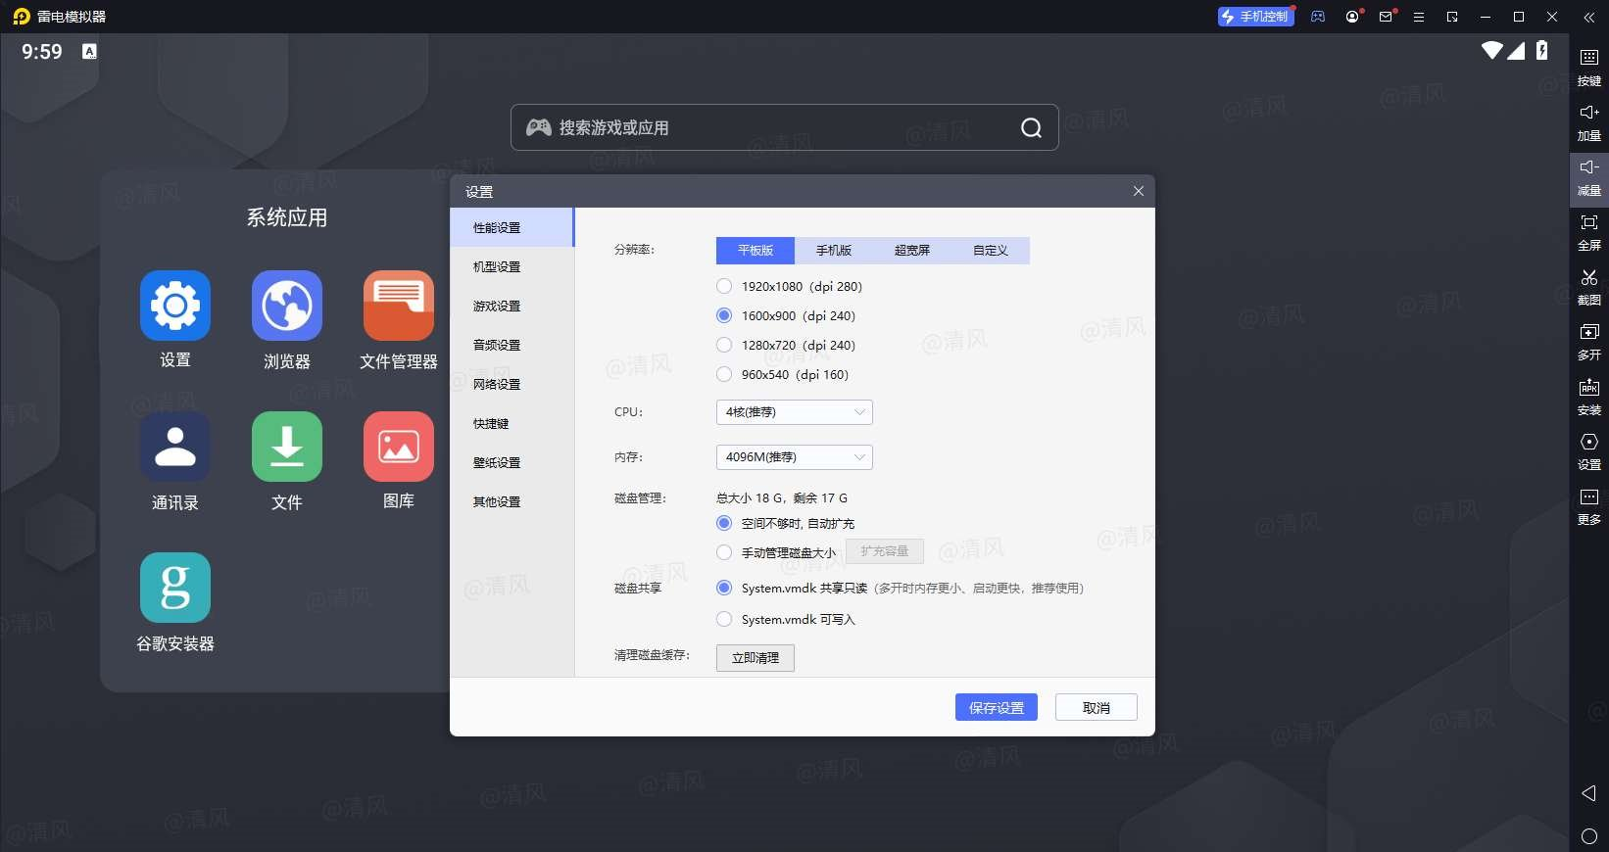Expand the CPU 4核 dropdown
Viewport: 1609px width, 852px height.
click(794, 412)
